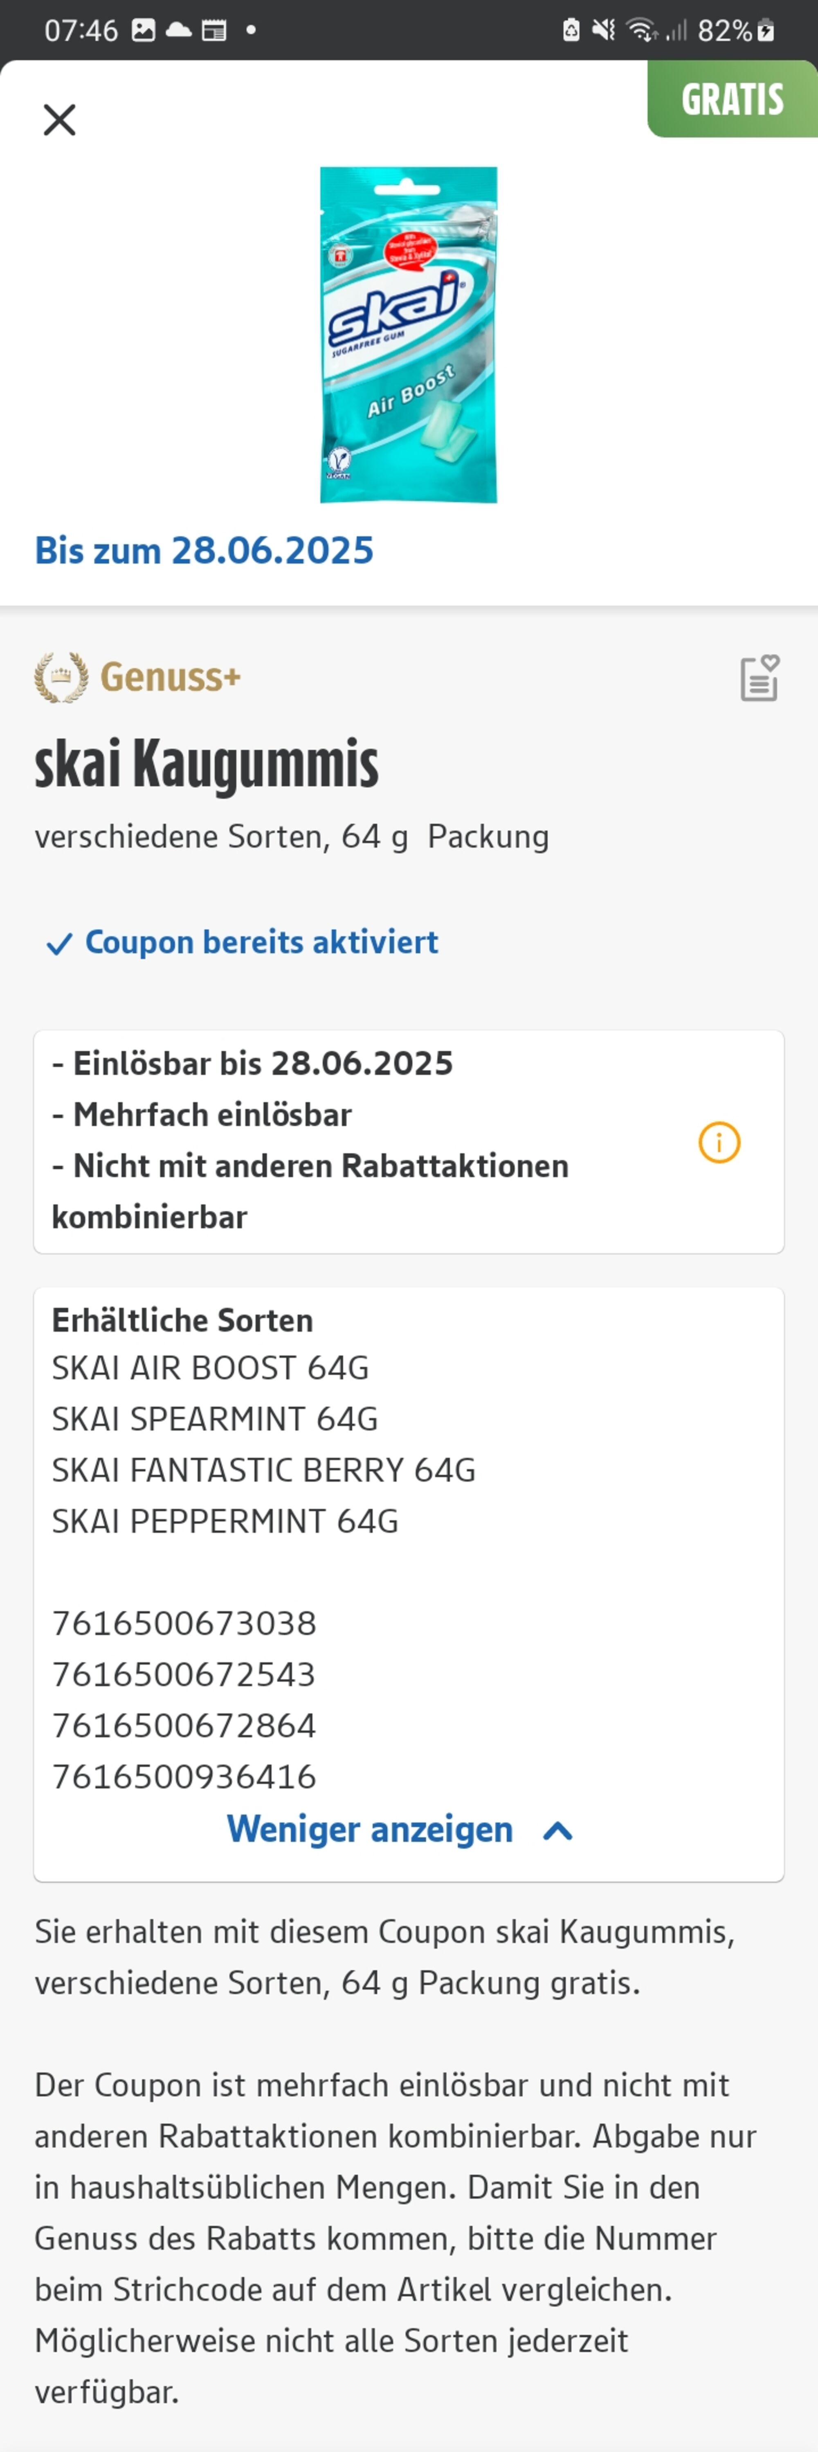
Task: Tap the calendar notification icon
Action: pyautogui.click(x=215, y=30)
